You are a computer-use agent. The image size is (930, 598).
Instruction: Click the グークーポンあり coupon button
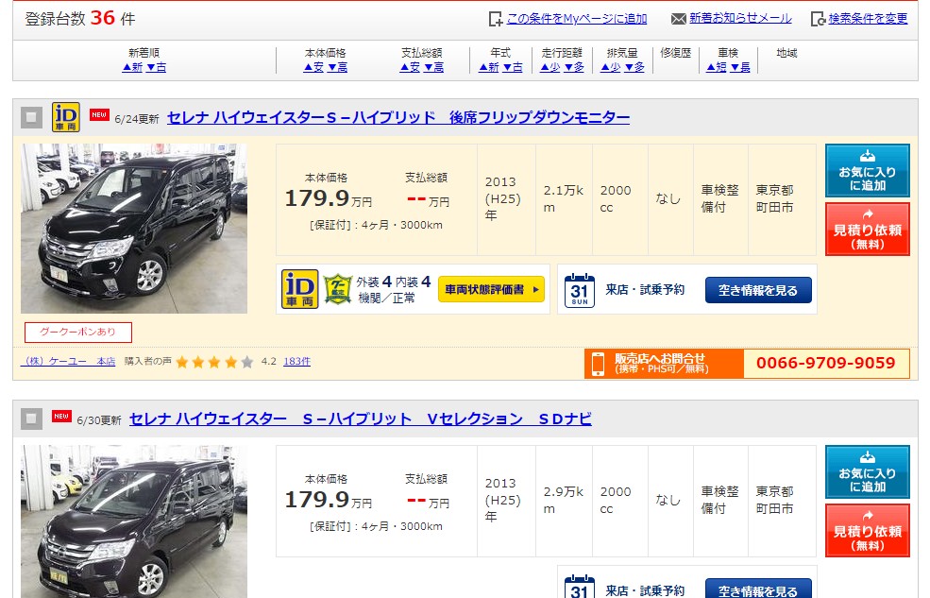coord(77,333)
